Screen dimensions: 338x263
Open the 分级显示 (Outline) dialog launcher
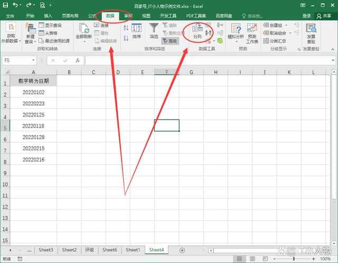[299, 49]
